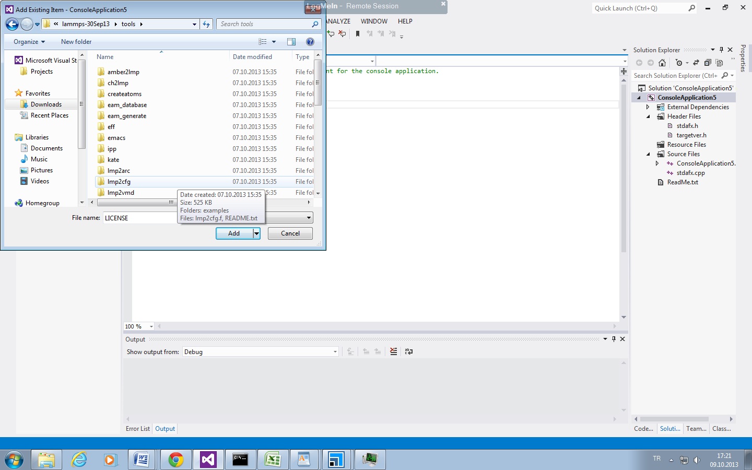752x470 pixels.
Task: Select stdafx.h in Solution Explorer
Action: (x=687, y=126)
